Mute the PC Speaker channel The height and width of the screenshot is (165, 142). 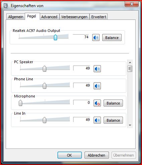point(97,69)
